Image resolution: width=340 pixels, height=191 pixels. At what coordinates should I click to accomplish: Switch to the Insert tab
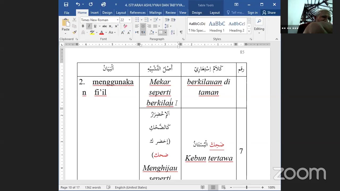coord(94,12)
